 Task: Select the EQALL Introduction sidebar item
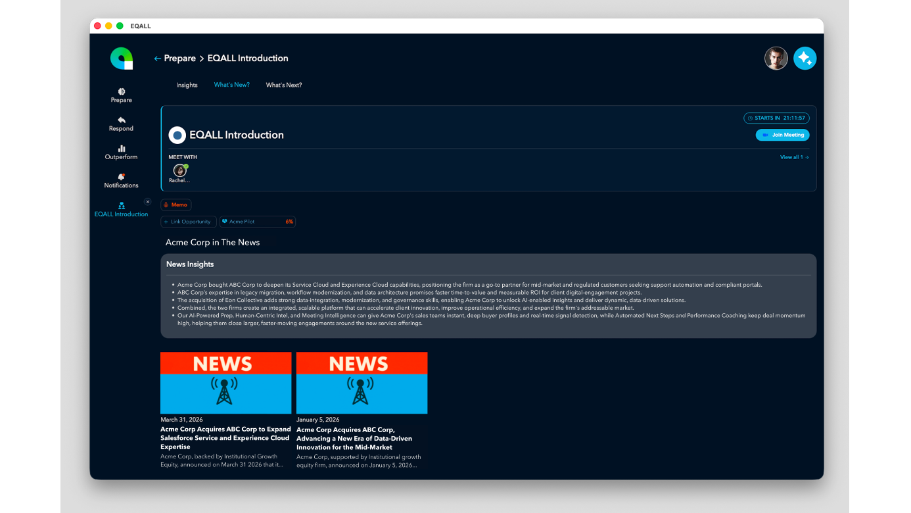[x=122, y=210]
